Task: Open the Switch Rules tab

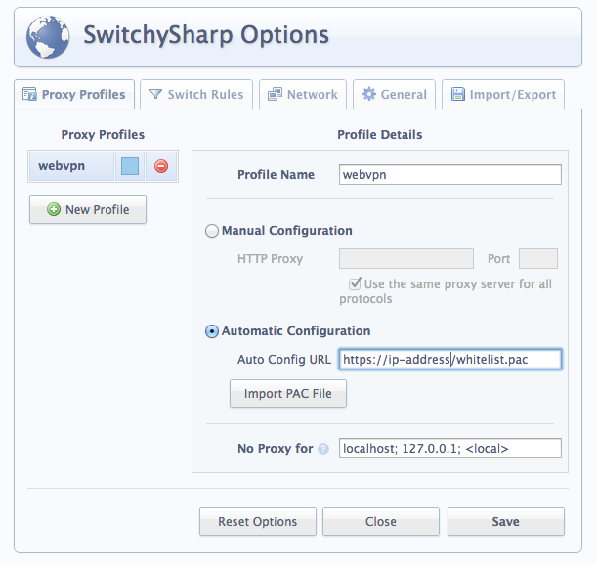Action: 196,95
